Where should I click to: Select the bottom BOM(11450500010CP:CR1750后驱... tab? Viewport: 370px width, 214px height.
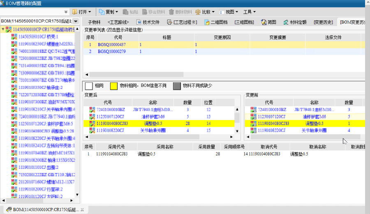point(46,209)
